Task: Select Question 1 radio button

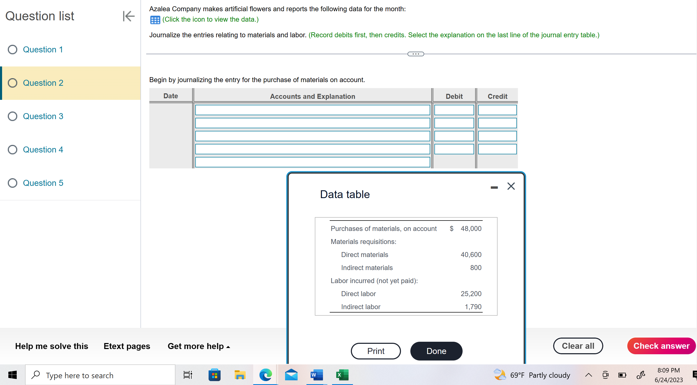Action: pyautogui.click(x=13, y=50)
